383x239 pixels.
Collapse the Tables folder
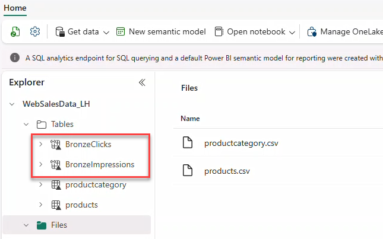pos(26,124)
